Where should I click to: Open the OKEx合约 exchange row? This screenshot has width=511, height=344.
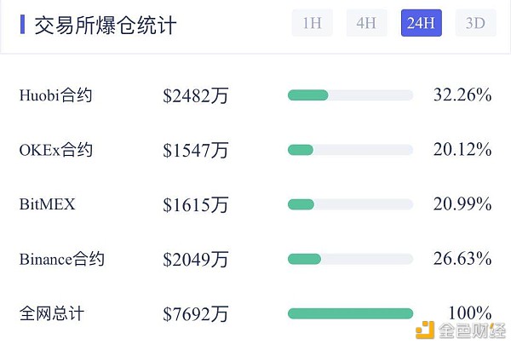pos(255,150)
